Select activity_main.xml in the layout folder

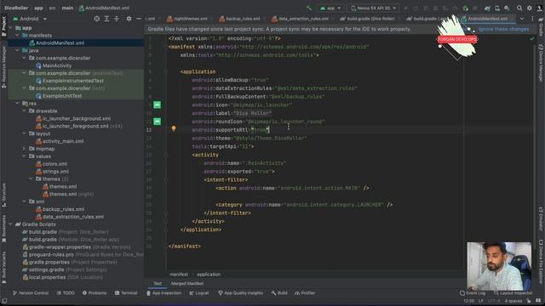coord(63,141)
